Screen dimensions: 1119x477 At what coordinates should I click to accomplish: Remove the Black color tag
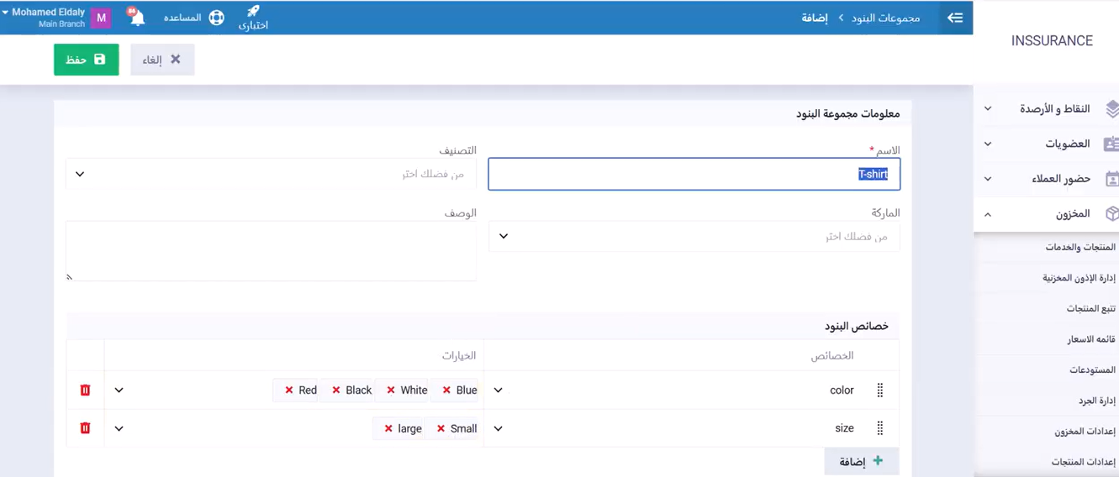(336, 391)
